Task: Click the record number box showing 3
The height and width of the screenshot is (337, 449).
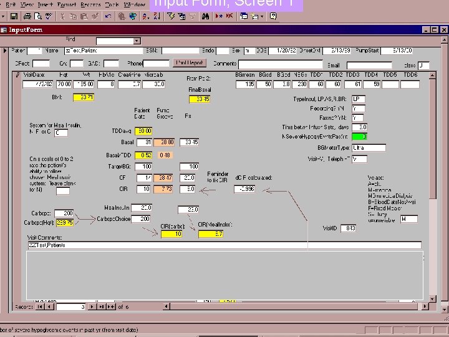Action: point(70,307)
